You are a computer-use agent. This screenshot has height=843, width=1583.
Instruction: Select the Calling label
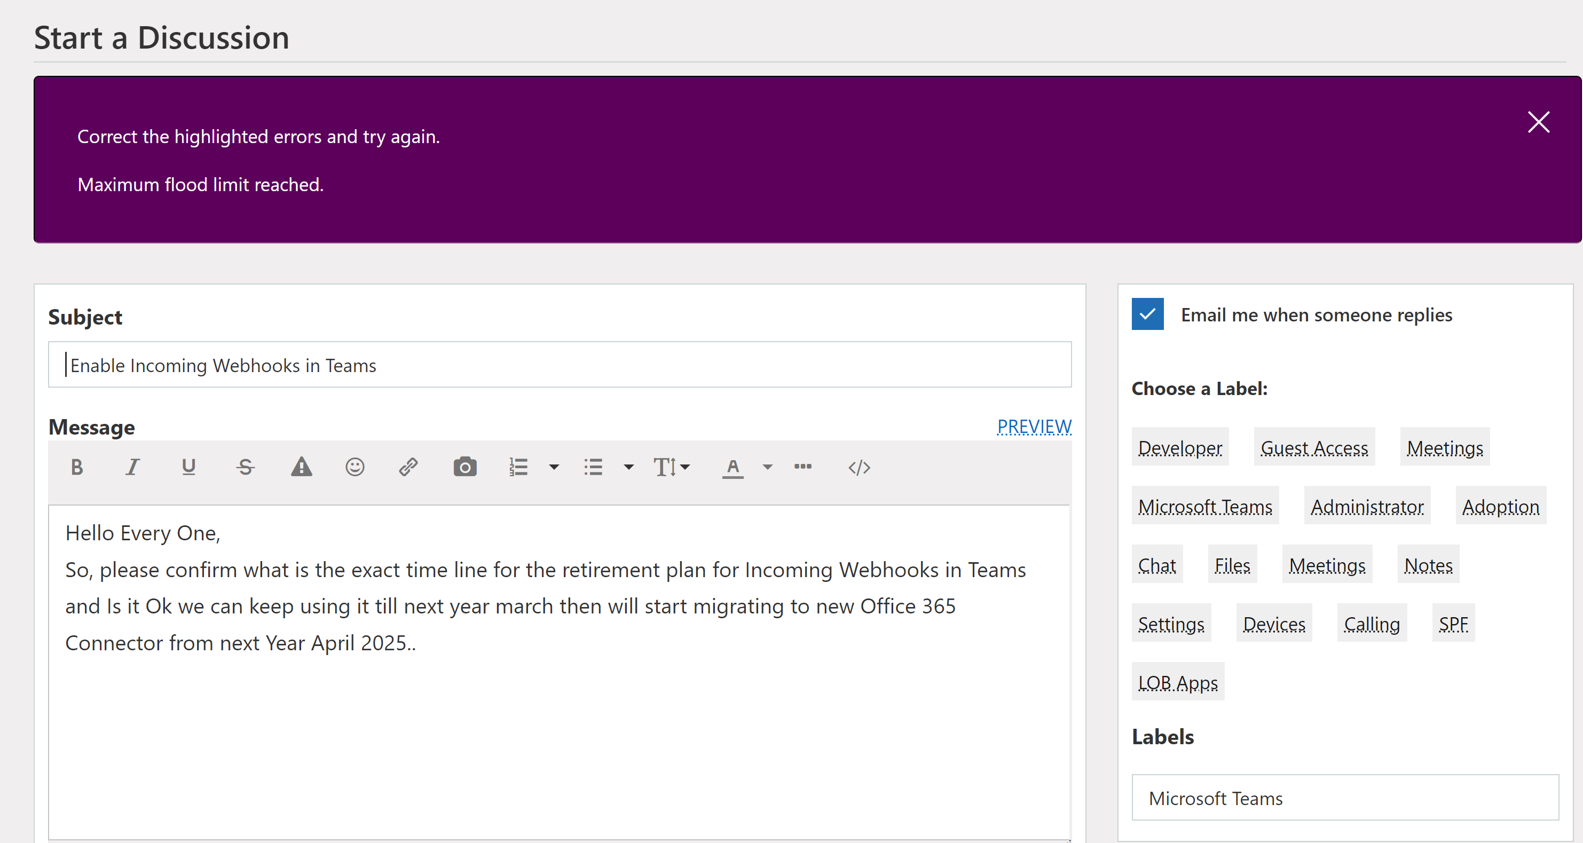point(1372,623)
